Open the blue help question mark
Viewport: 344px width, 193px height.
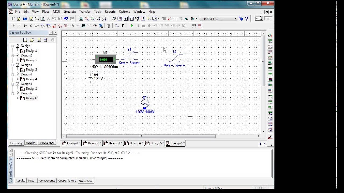[247, 19]
